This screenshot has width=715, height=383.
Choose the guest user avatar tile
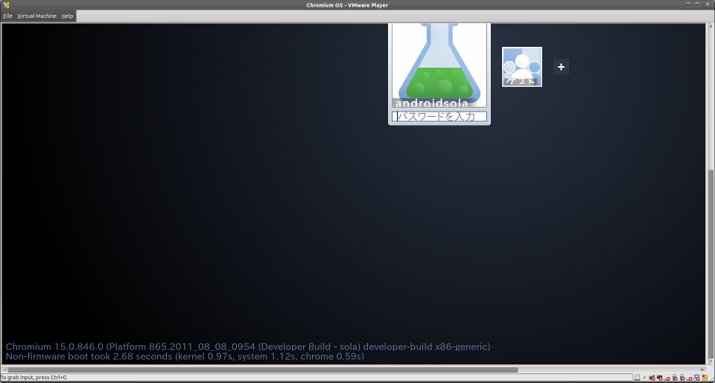coord(521,67)
